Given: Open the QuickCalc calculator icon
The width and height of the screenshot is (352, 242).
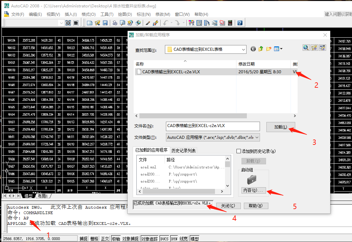Looking at the screenshot, I should click(230, 23).
